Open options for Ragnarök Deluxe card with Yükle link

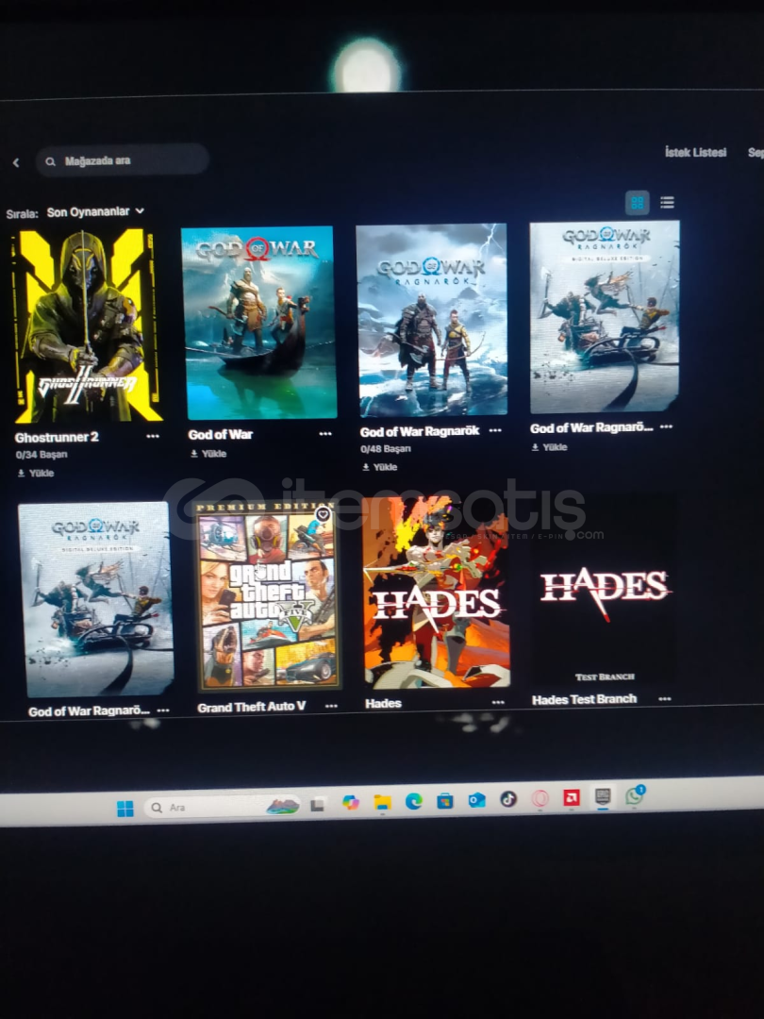667,427
